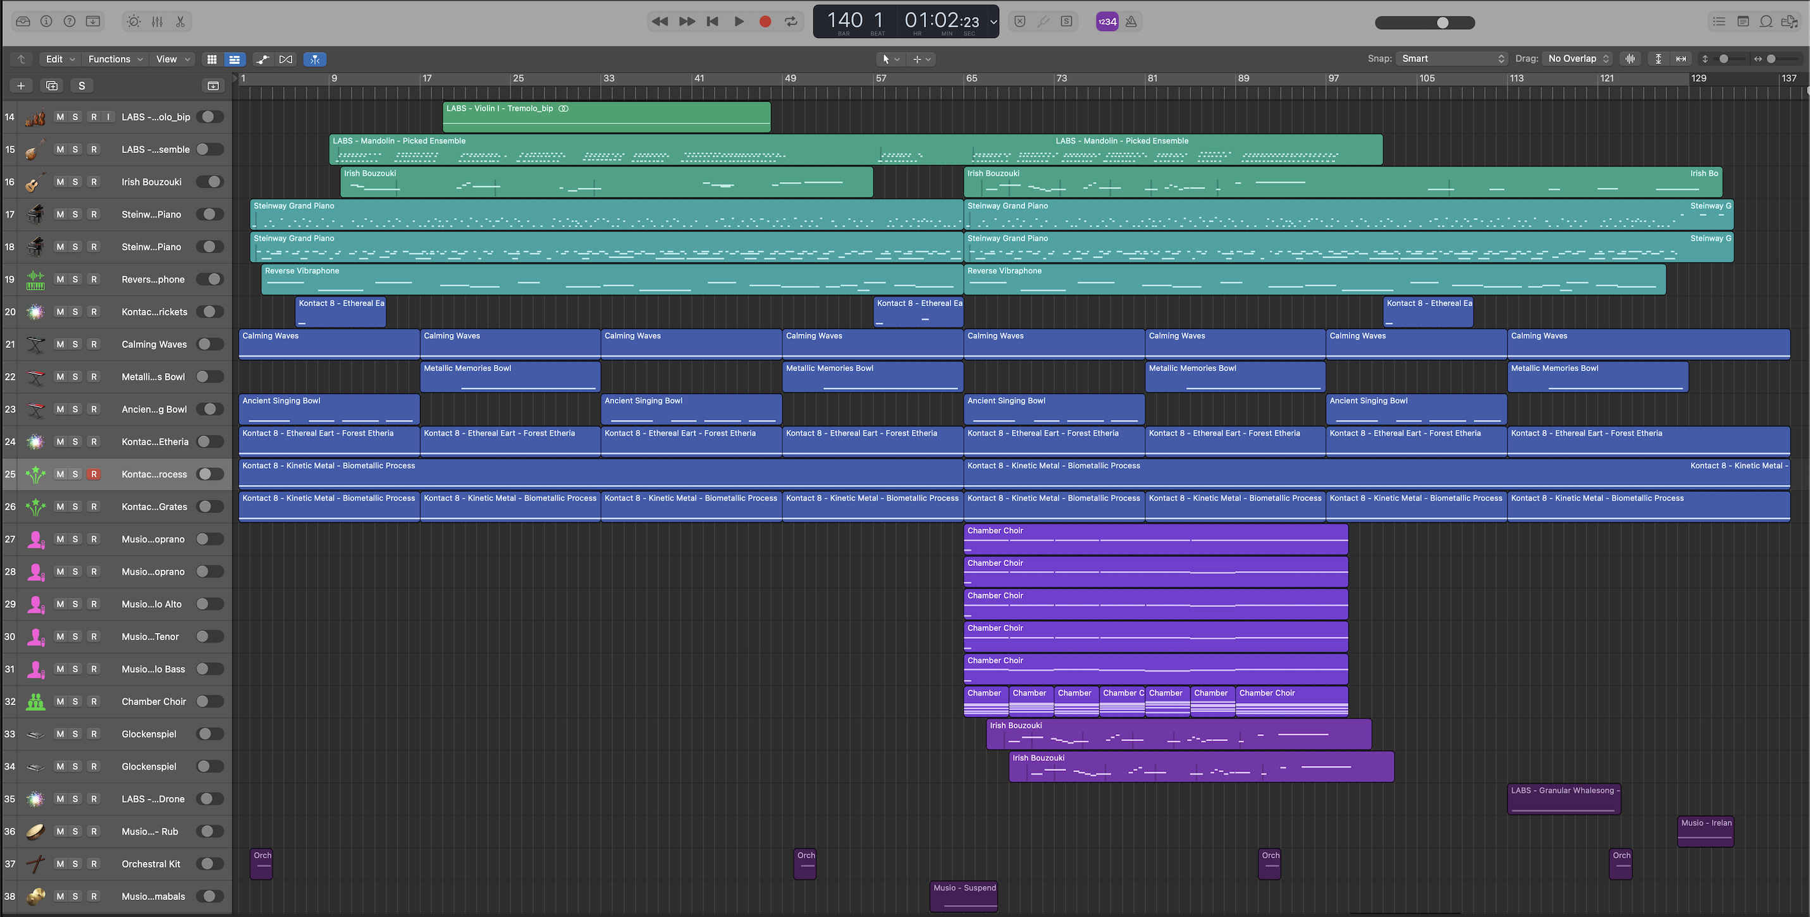Show the automation view
This screenshot has width=1810, height=917.
click(263, 59)
